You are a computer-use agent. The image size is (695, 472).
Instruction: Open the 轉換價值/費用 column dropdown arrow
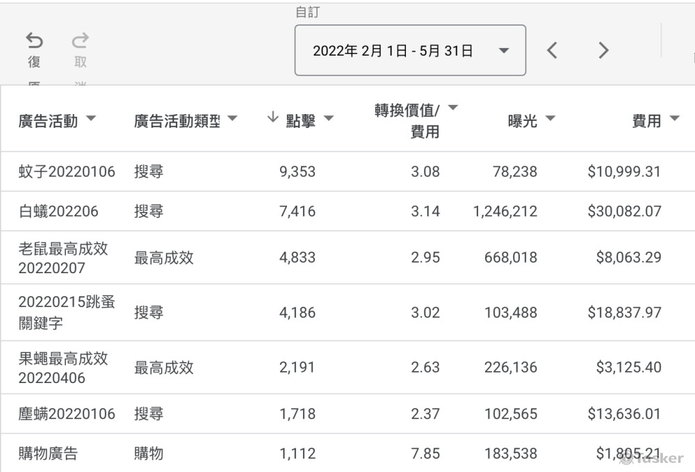pyautogui.click(x=453, y=108)
